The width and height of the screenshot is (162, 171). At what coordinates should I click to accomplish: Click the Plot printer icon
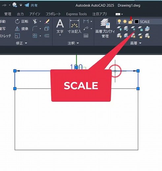pos(15,5)
